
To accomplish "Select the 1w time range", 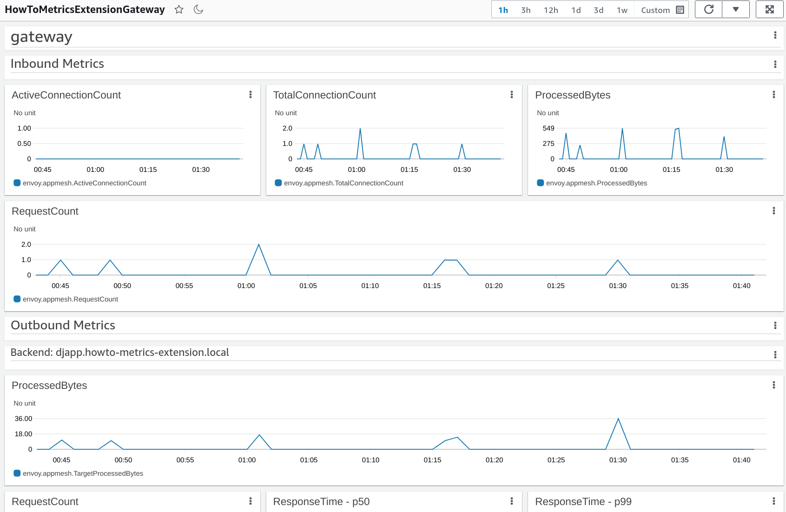I will point(622,10).
